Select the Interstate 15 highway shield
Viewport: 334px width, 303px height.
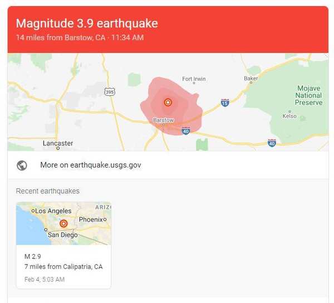coord(225,102)
